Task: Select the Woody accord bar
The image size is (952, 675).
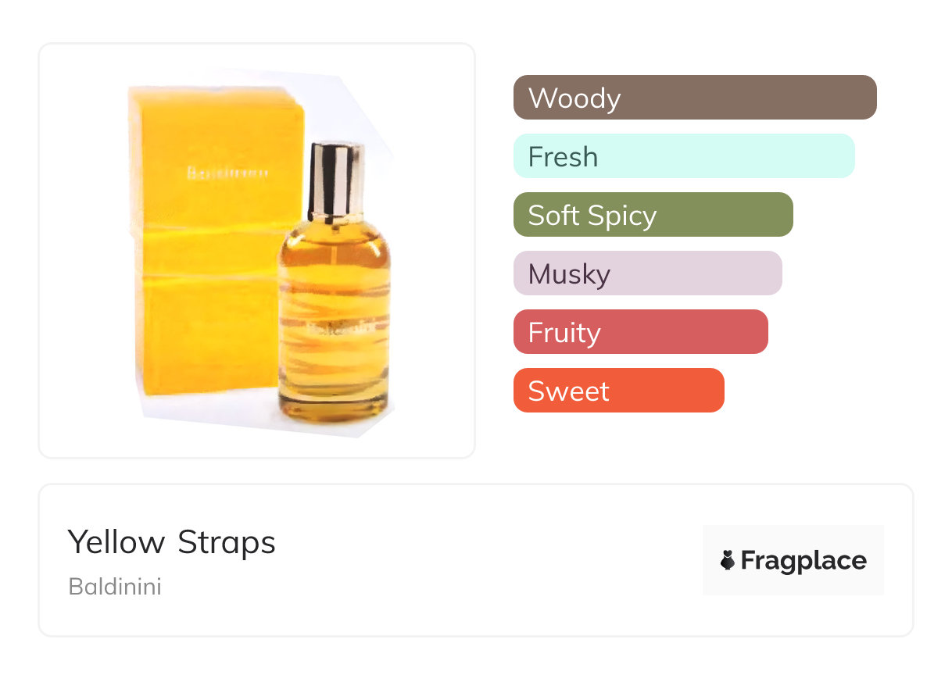Action: pos(695,98)
